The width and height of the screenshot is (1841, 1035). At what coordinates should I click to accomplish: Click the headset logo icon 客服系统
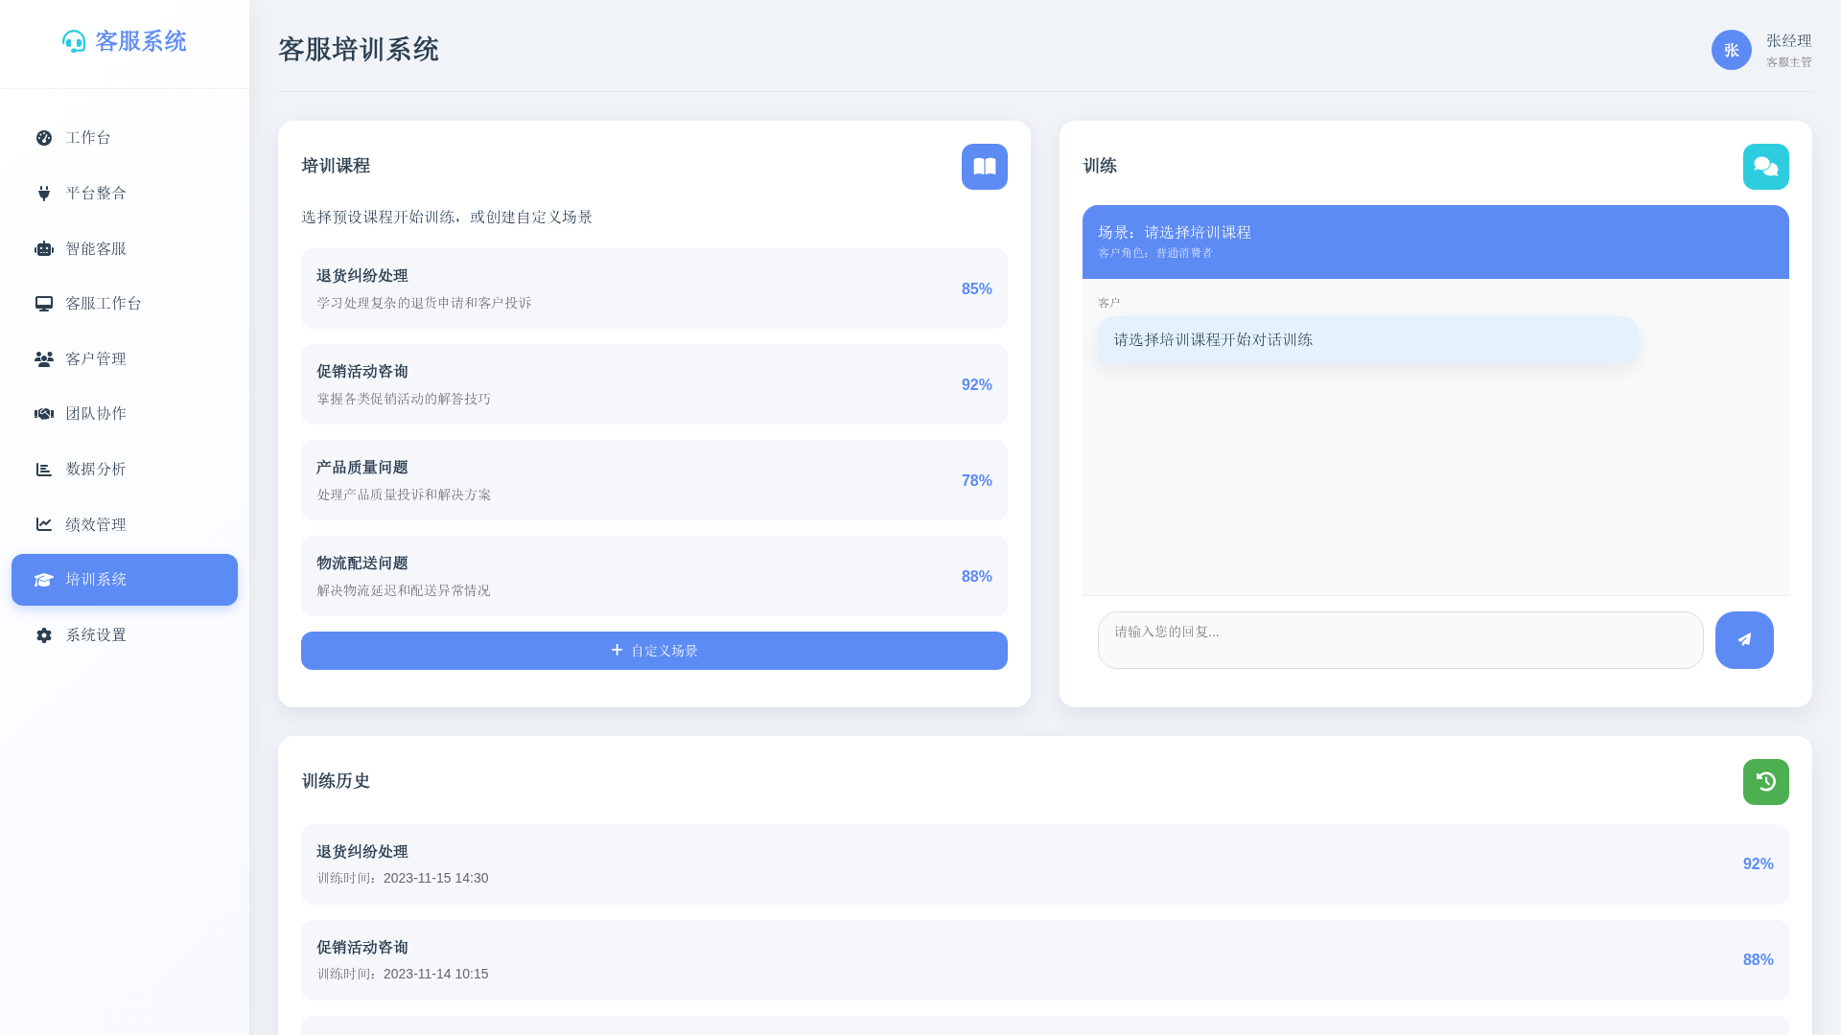(x=74, y=41)
